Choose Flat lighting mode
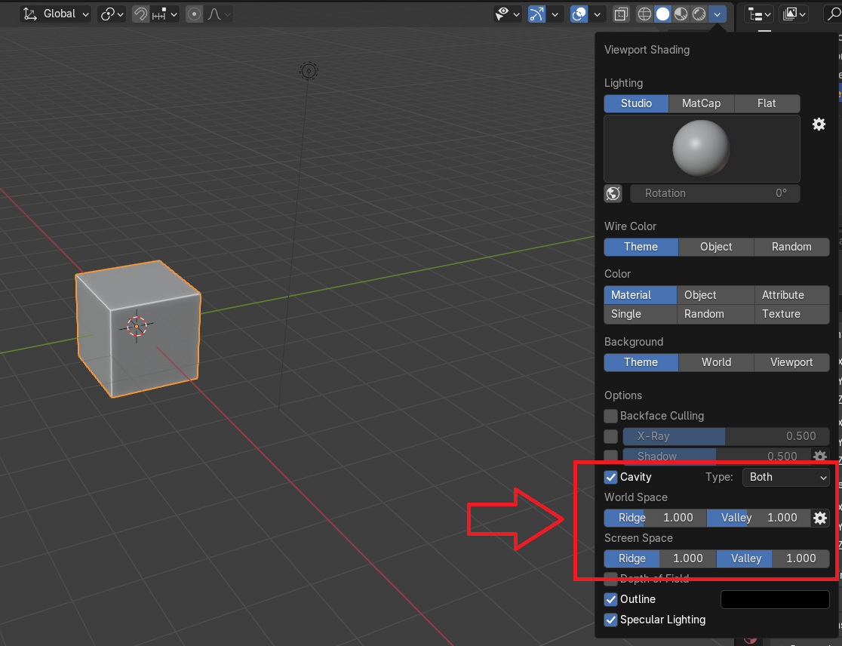 coord(767,103)
